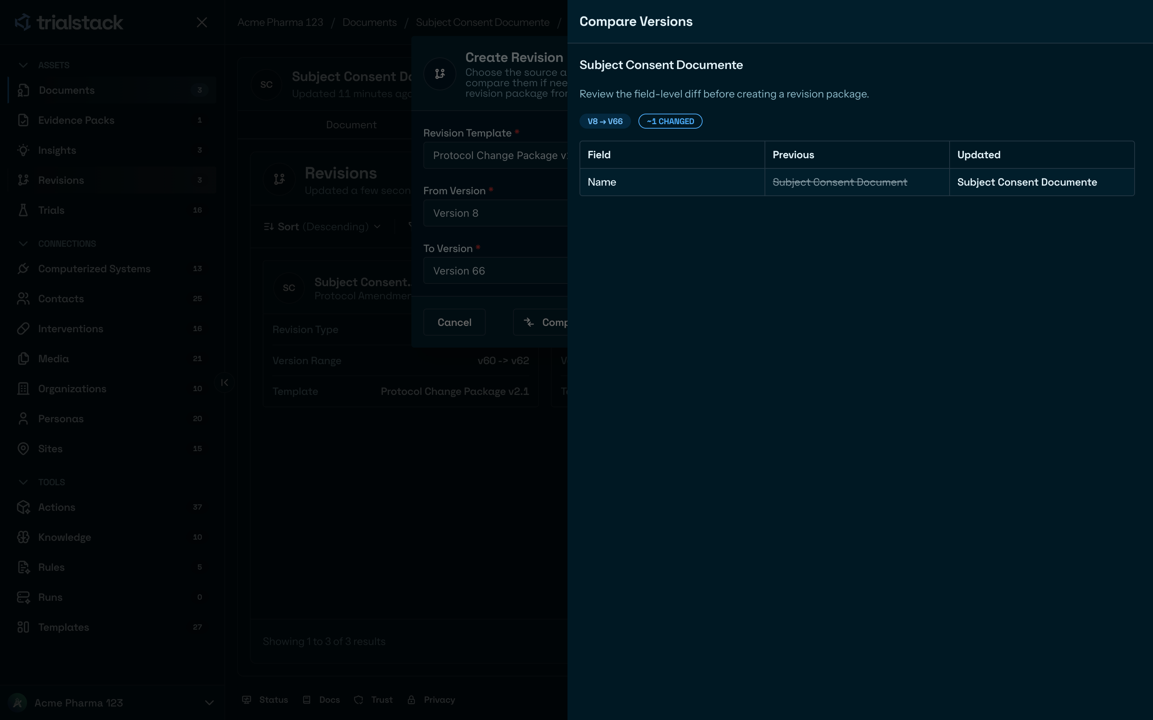Screen dimensions: 1153x720
Task: Click the Status monitor icon in footer
Action: tap(246, 699)
